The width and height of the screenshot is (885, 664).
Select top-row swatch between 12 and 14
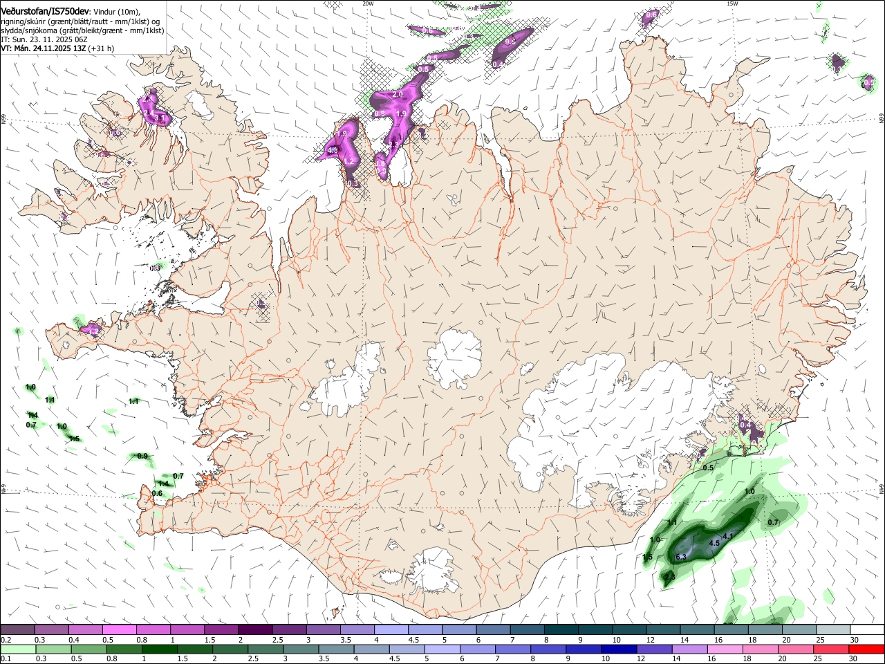[x=664, y=629]
